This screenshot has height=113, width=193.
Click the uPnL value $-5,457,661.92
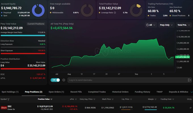click(38, 78)
